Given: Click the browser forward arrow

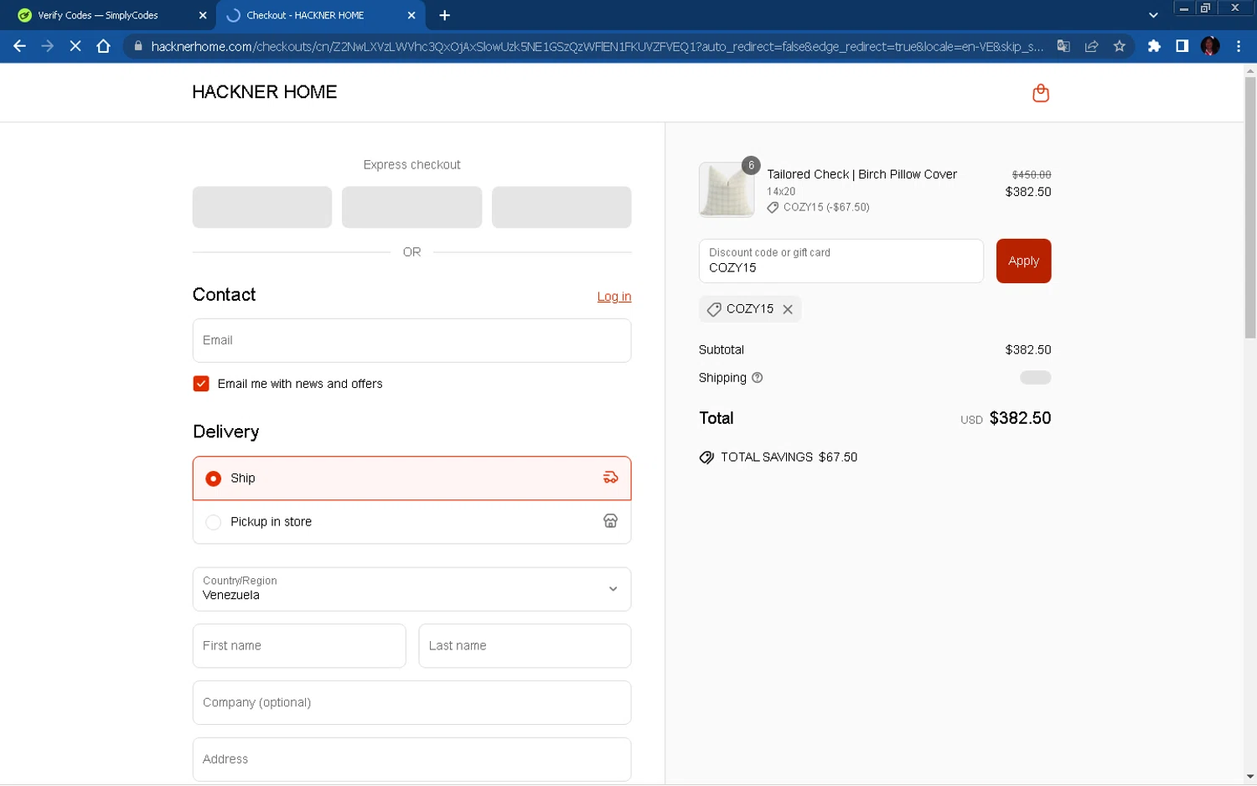Looking at the screenshot, I should tap(47, 46).
